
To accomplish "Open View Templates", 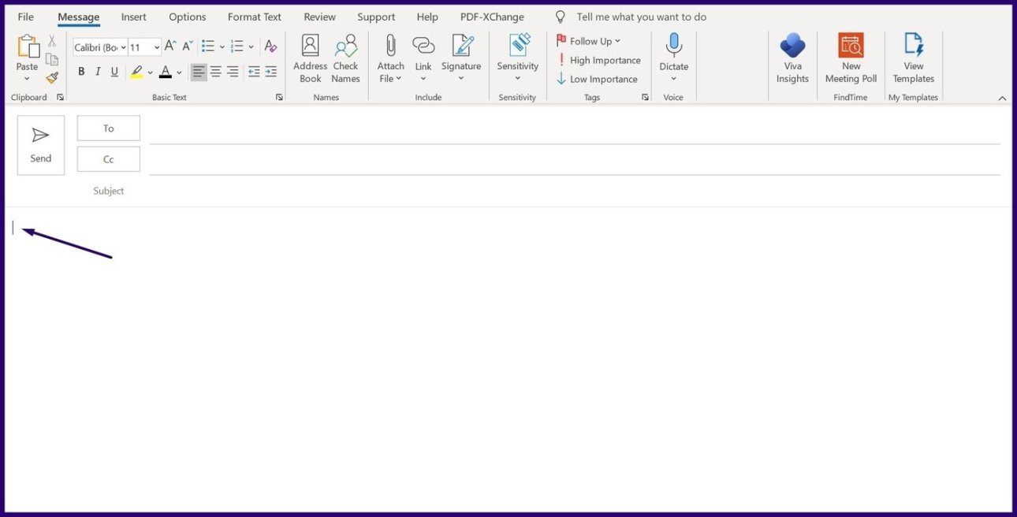I will [913, 46].
